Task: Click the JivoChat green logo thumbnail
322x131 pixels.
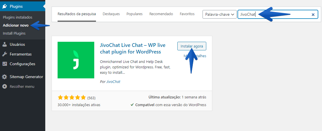Action: [x=76, y=60]
